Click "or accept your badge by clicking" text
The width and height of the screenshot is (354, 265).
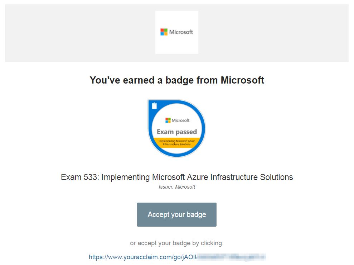click(x=177, y=243)
